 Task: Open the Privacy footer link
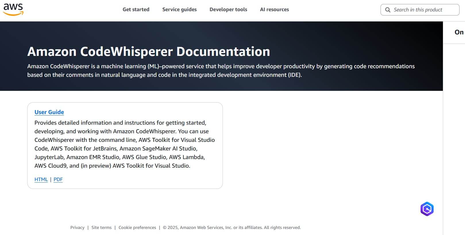77,228
